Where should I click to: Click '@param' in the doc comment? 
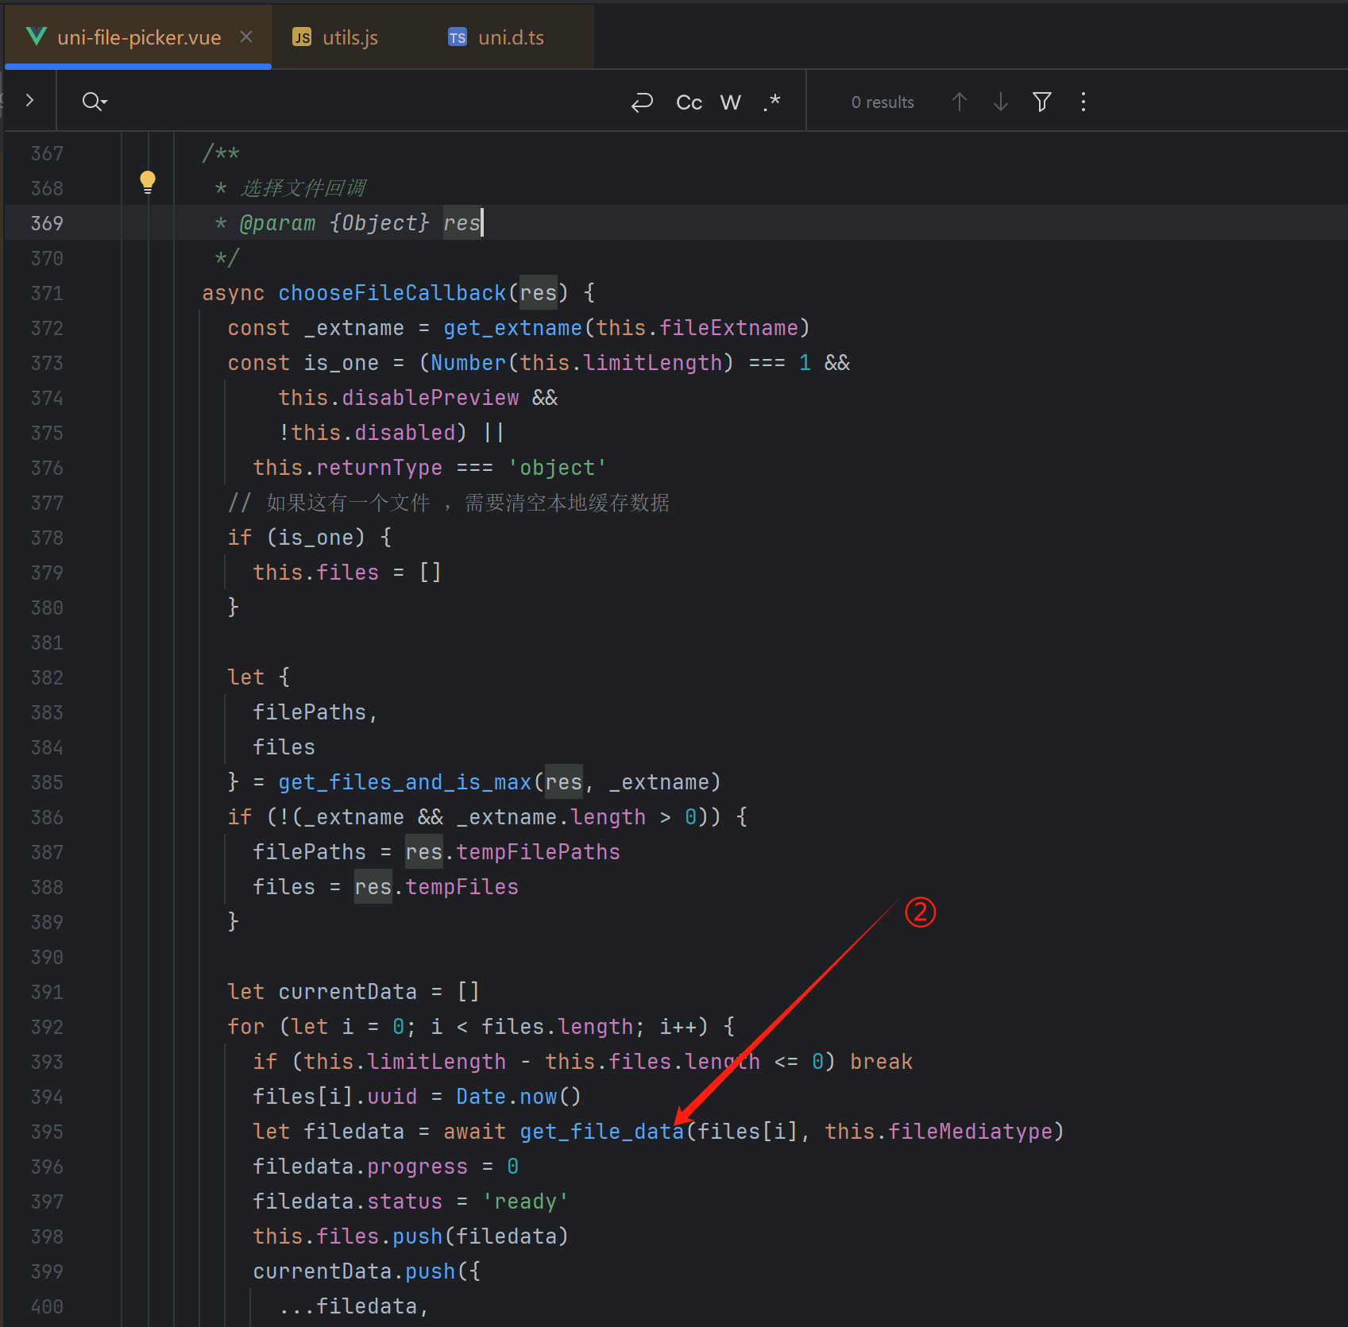[277, 223]
